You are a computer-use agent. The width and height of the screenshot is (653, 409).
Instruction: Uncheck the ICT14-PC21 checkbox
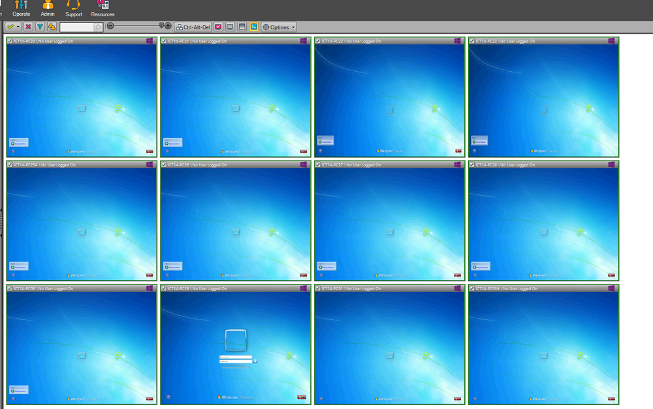pos(164,41)
